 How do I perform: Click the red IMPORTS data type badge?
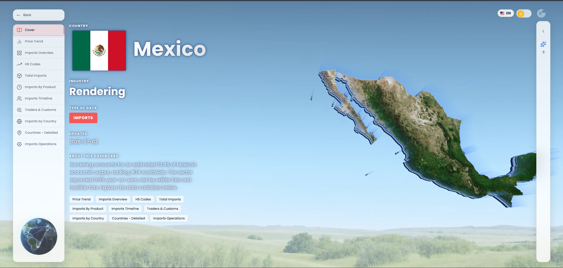(x=83, y=118)
